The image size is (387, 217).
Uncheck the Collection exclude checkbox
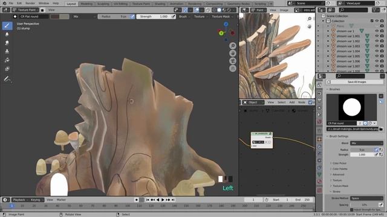[x=372, y=21]
